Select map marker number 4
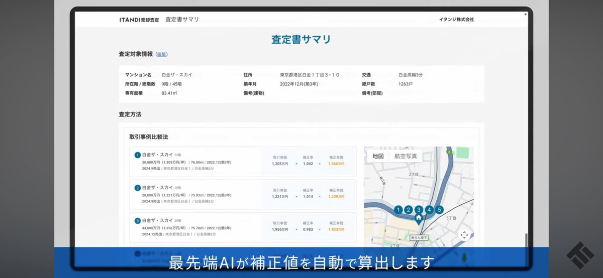The width and height of the screenshot is (603, 278). (x=429, y=210)
